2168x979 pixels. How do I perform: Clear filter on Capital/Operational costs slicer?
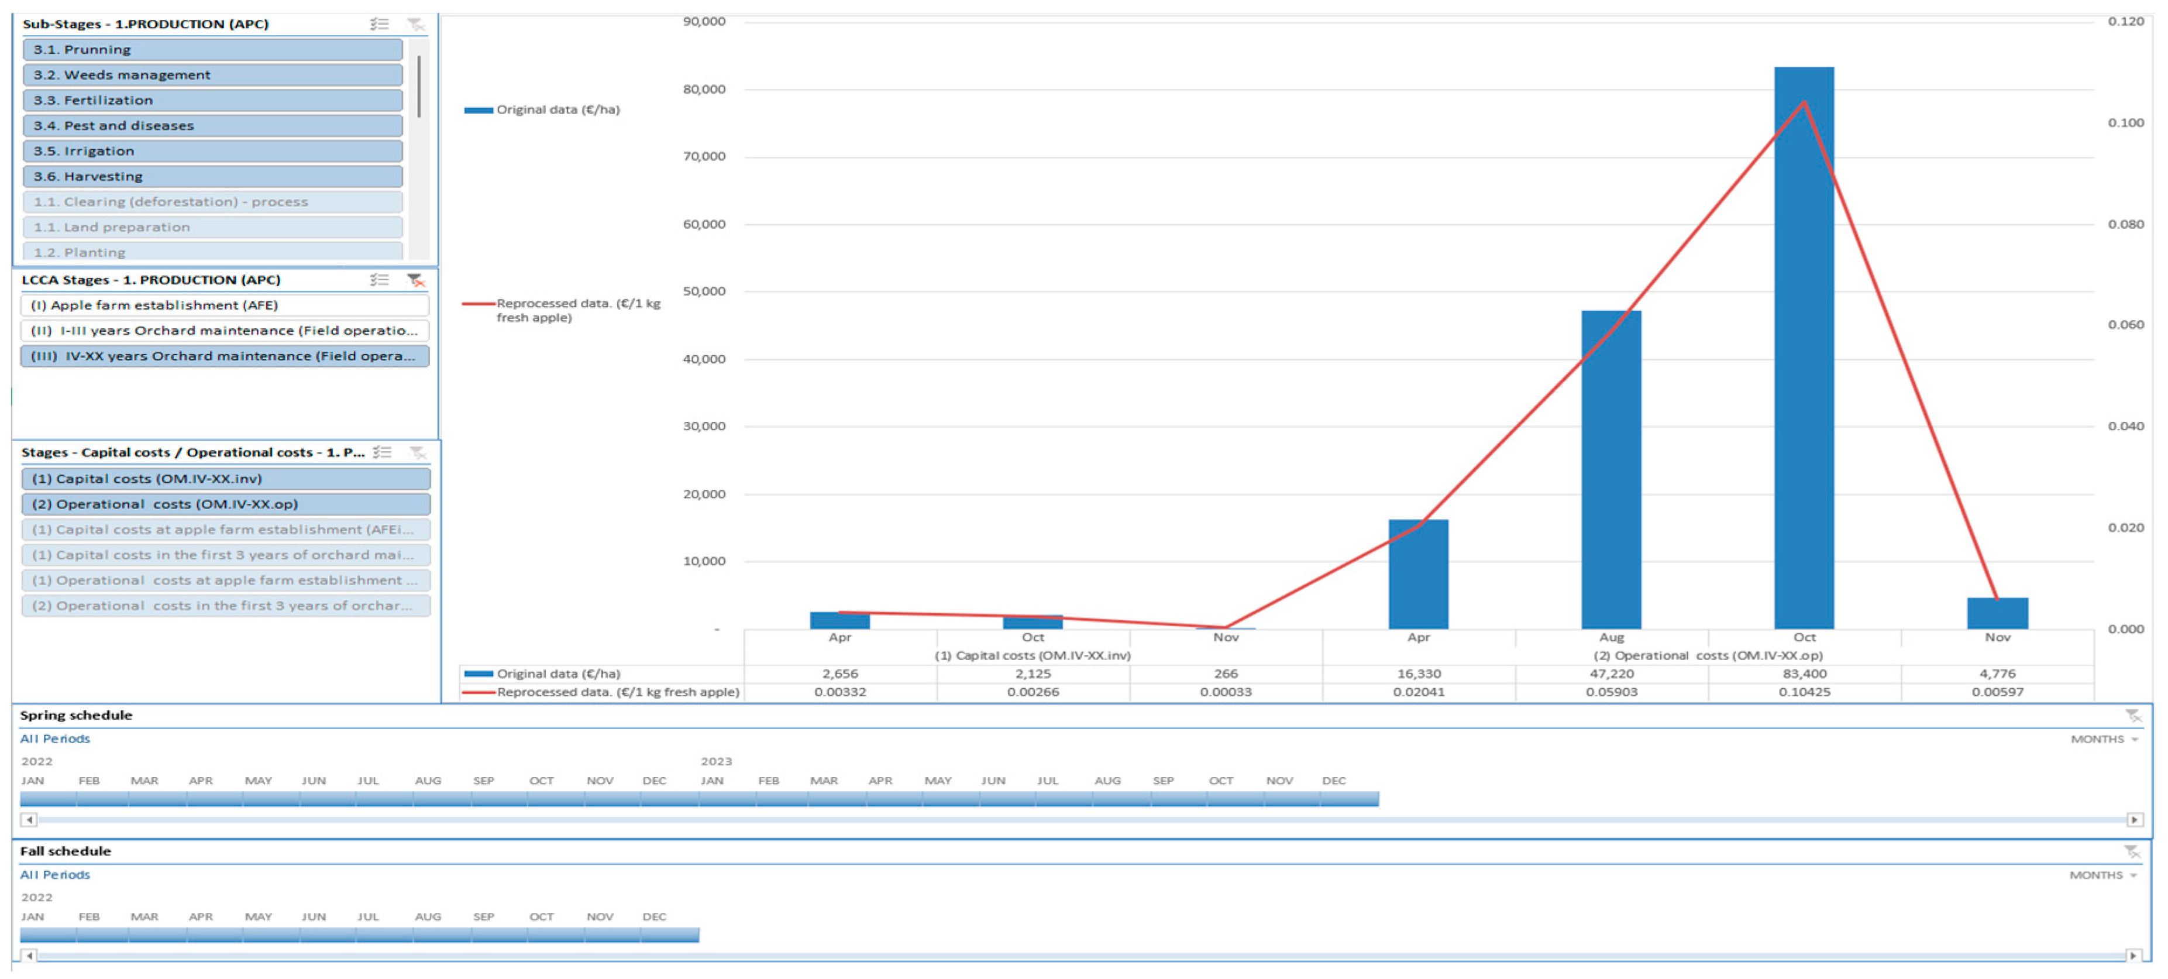[x=418, y=452]
